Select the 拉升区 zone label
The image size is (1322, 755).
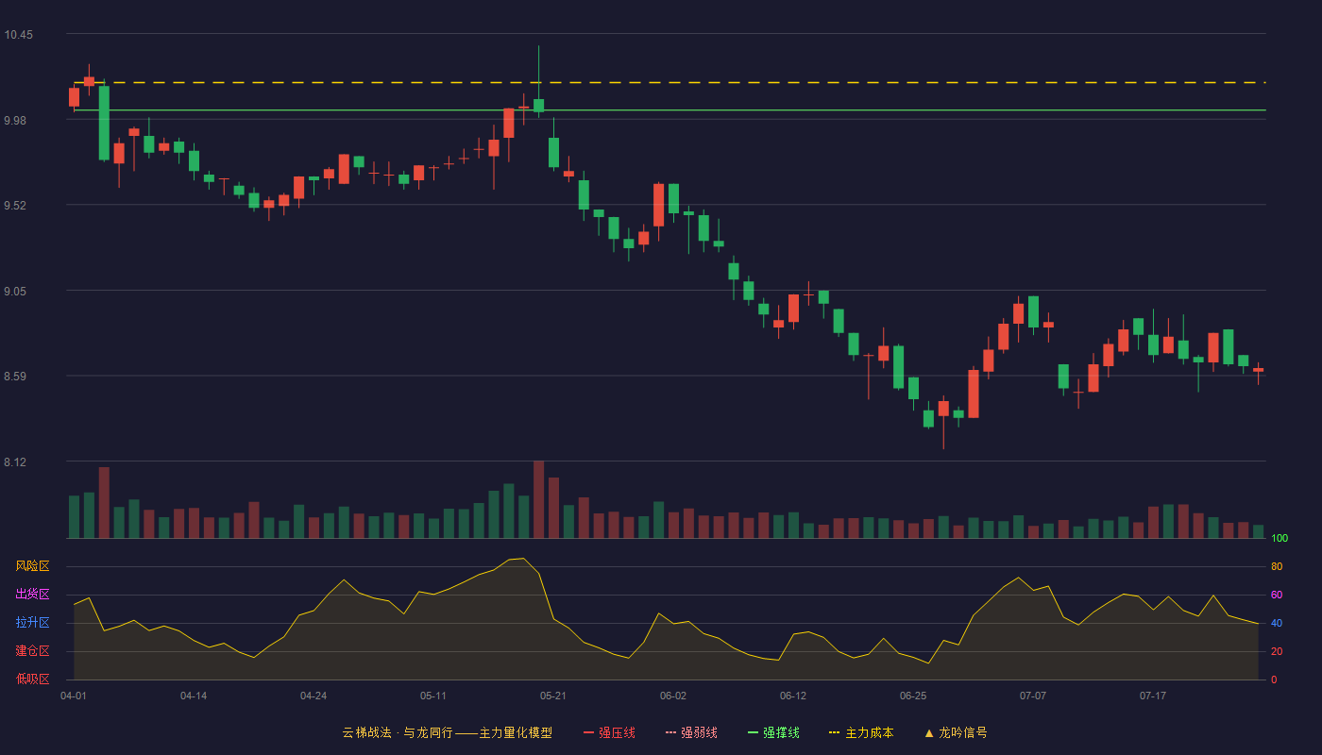point(33,623)
